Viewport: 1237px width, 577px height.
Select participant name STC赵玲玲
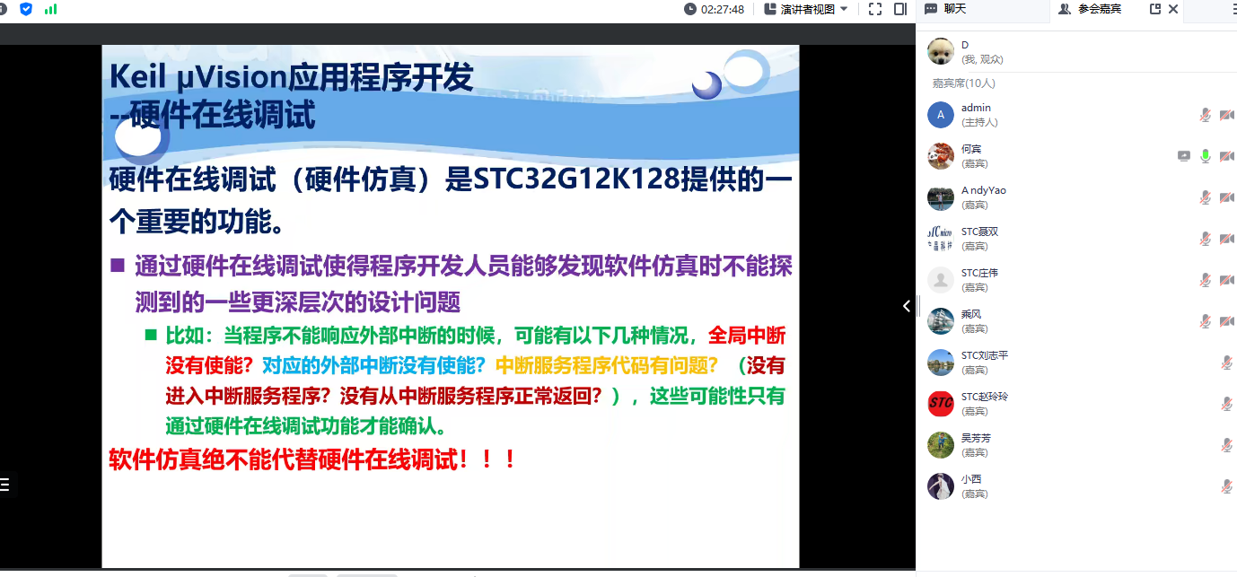coord(985,397)
